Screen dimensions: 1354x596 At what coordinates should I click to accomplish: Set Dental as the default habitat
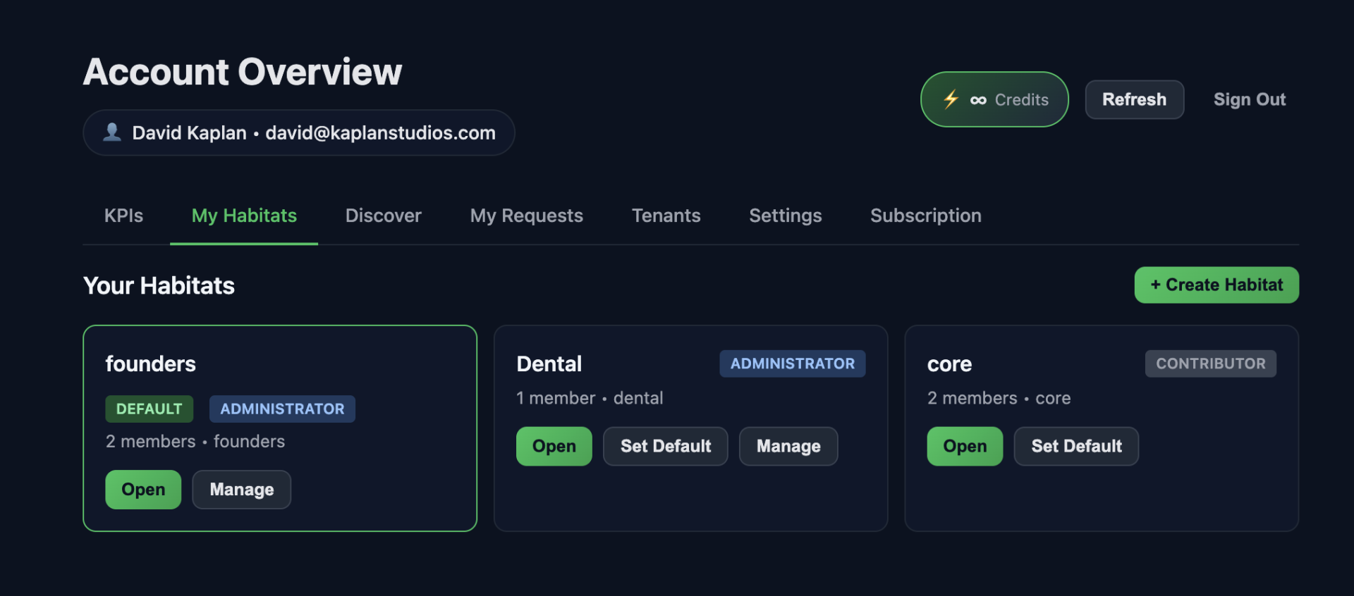(665, 446)
